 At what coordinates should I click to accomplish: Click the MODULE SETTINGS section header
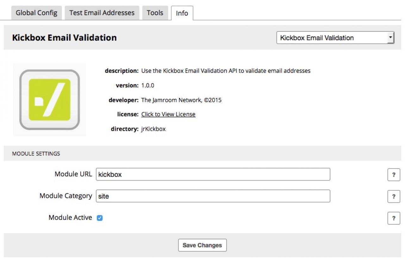(36, 154)
